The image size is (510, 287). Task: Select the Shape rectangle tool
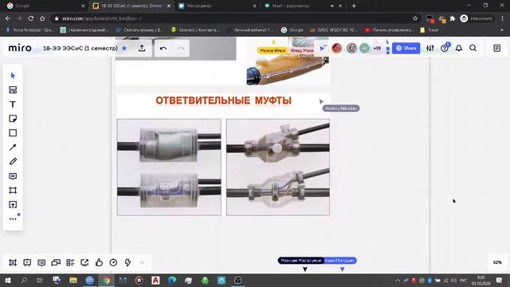pos(13,133)
